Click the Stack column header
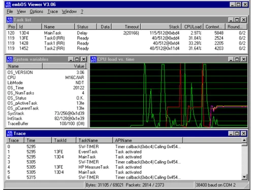The width and height of the screenshot is (254, 190). click(x=161, y=27)
